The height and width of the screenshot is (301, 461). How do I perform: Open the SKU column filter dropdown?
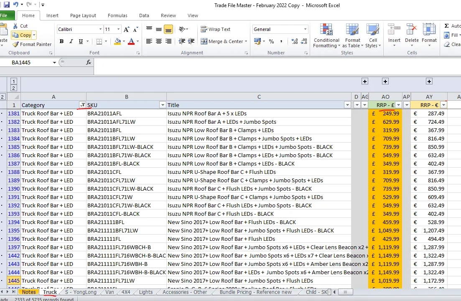point(163,105)
